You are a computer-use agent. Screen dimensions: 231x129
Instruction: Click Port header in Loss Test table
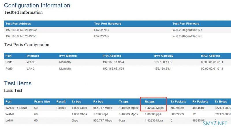tap(8, 102)
